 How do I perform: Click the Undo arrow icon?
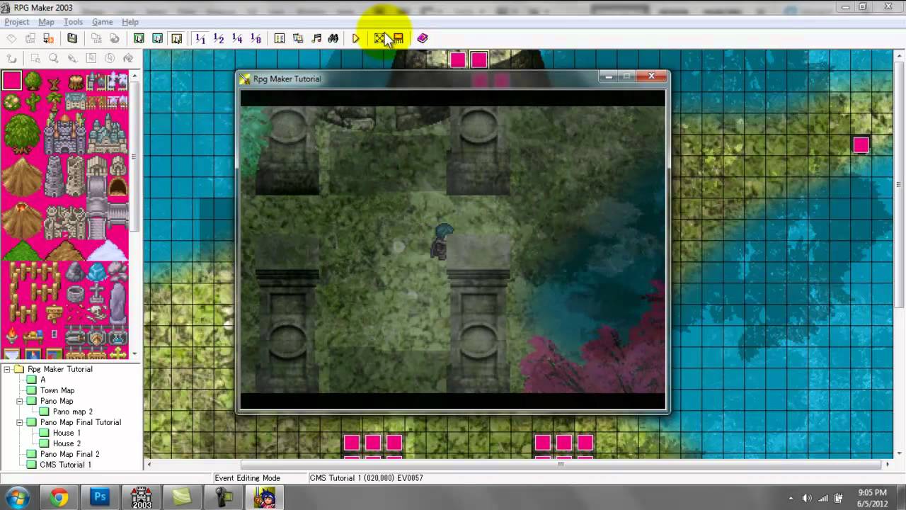12,59
